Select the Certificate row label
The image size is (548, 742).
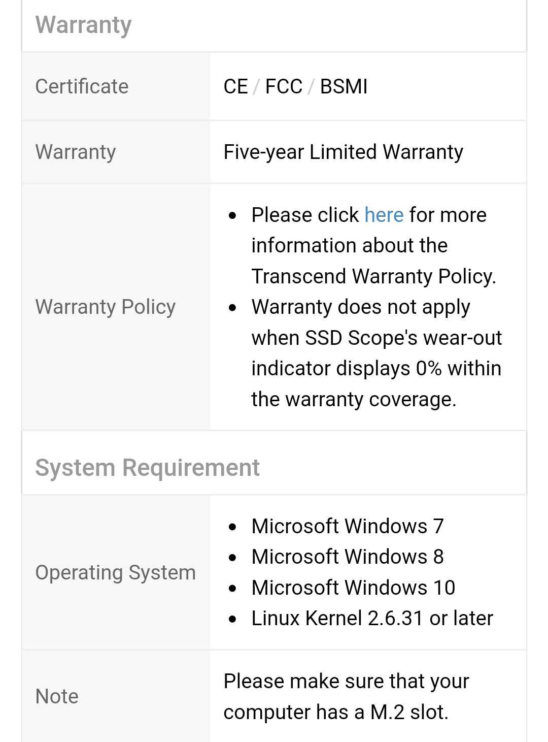tap(82, 86)
